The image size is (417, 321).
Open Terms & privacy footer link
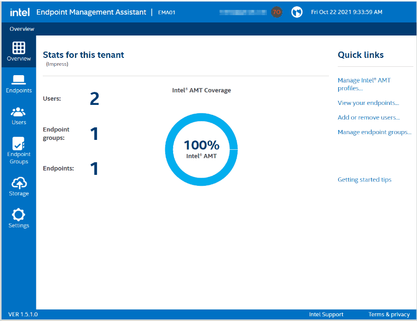point(389,314)
